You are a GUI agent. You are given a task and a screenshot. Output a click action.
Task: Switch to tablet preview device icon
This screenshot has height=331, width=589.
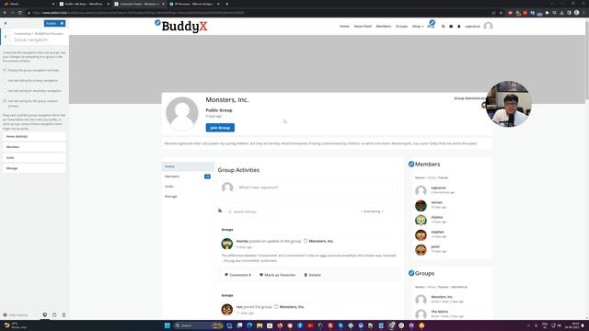[x=54, y=314]
